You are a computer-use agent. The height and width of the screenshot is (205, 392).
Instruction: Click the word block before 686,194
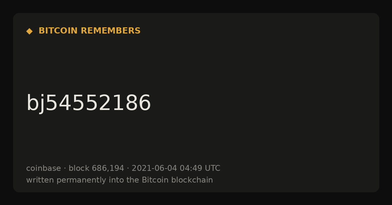(x=79, y=168)
